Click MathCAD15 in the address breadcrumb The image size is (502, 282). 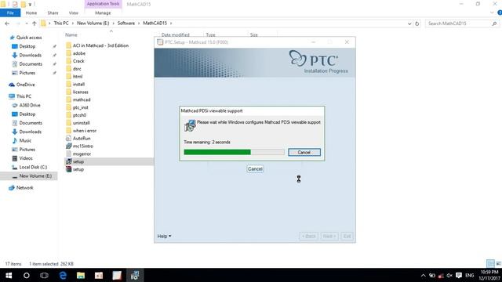tap(155, 23)
